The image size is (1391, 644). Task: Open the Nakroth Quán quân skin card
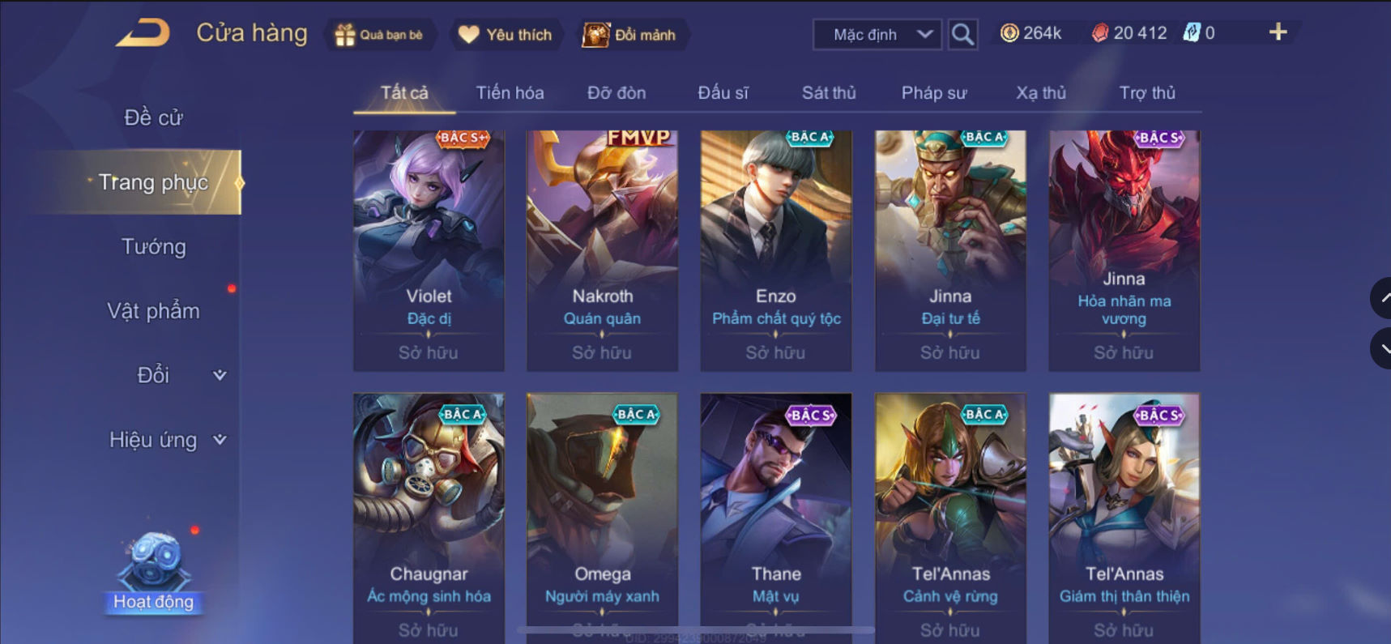coord(602,250)
